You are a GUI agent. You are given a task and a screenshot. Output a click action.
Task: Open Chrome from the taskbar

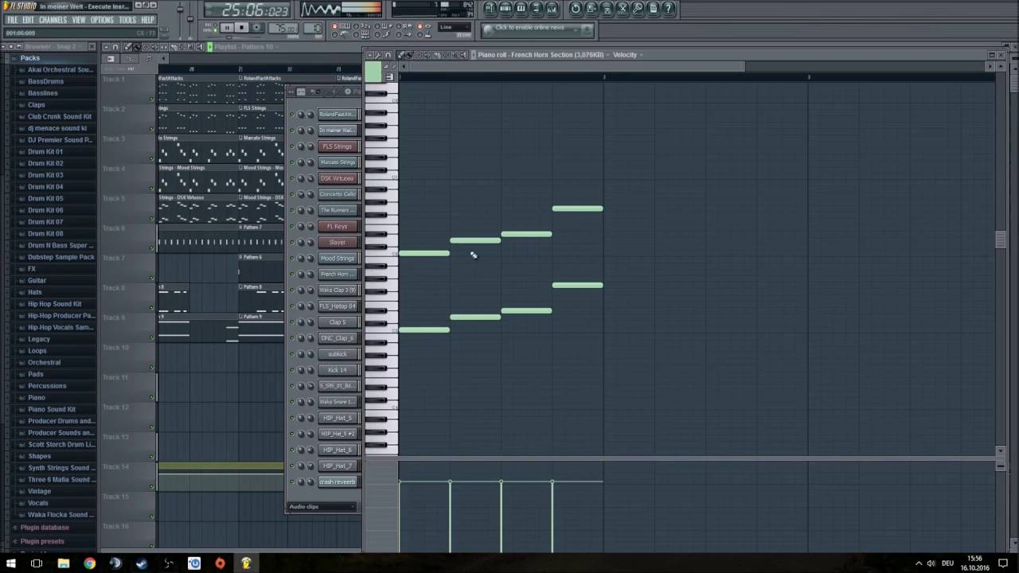[89, 563]
